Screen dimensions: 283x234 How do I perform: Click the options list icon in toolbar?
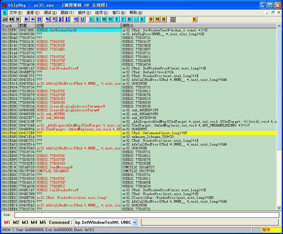(173, 19)
